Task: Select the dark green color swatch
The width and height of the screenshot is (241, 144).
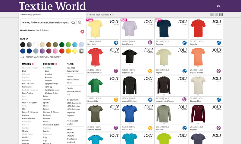Action: pos(62,45)
